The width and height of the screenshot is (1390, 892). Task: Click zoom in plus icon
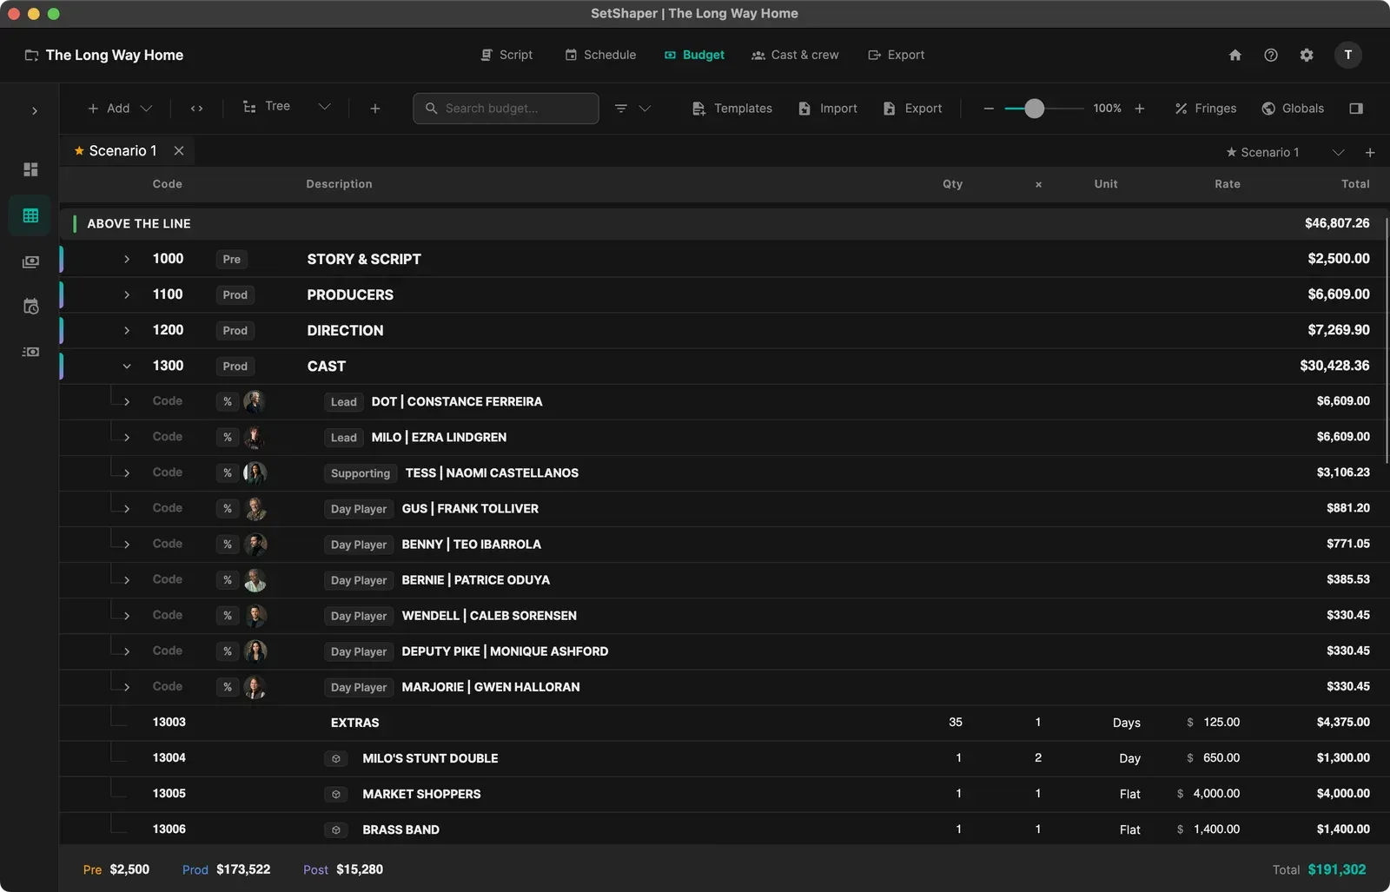[x=1140, y=109]
